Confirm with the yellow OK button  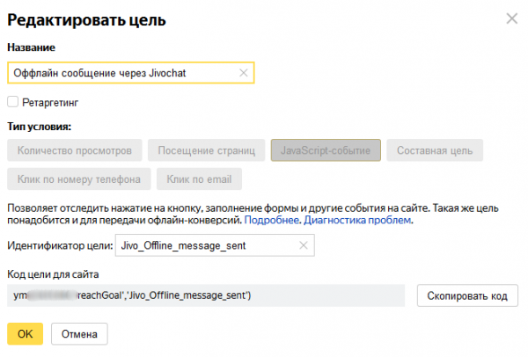pyautogui.click(x=26, y=334)
